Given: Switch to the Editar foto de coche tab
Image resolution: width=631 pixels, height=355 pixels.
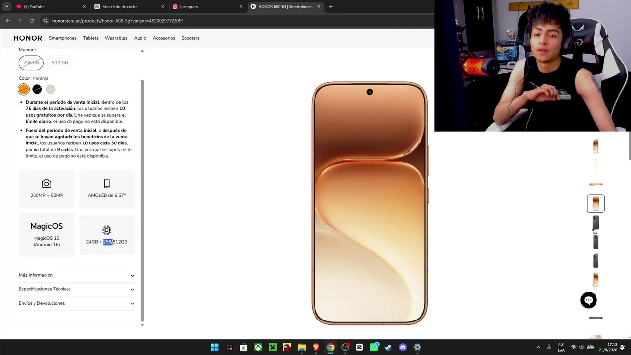Looking at the screenshot, I should coord(129,7).
